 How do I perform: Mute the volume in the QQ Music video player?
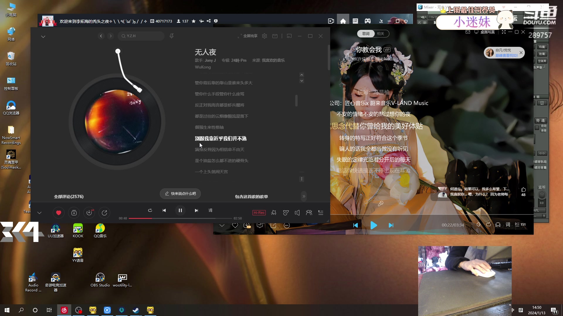click(479, 225)
